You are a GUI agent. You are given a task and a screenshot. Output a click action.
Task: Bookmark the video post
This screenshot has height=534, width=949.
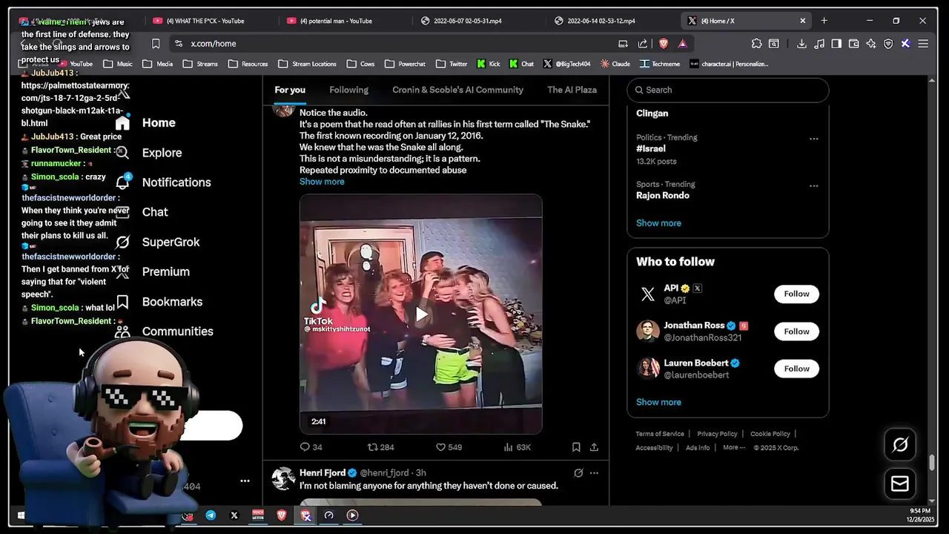tap(576, 447)
